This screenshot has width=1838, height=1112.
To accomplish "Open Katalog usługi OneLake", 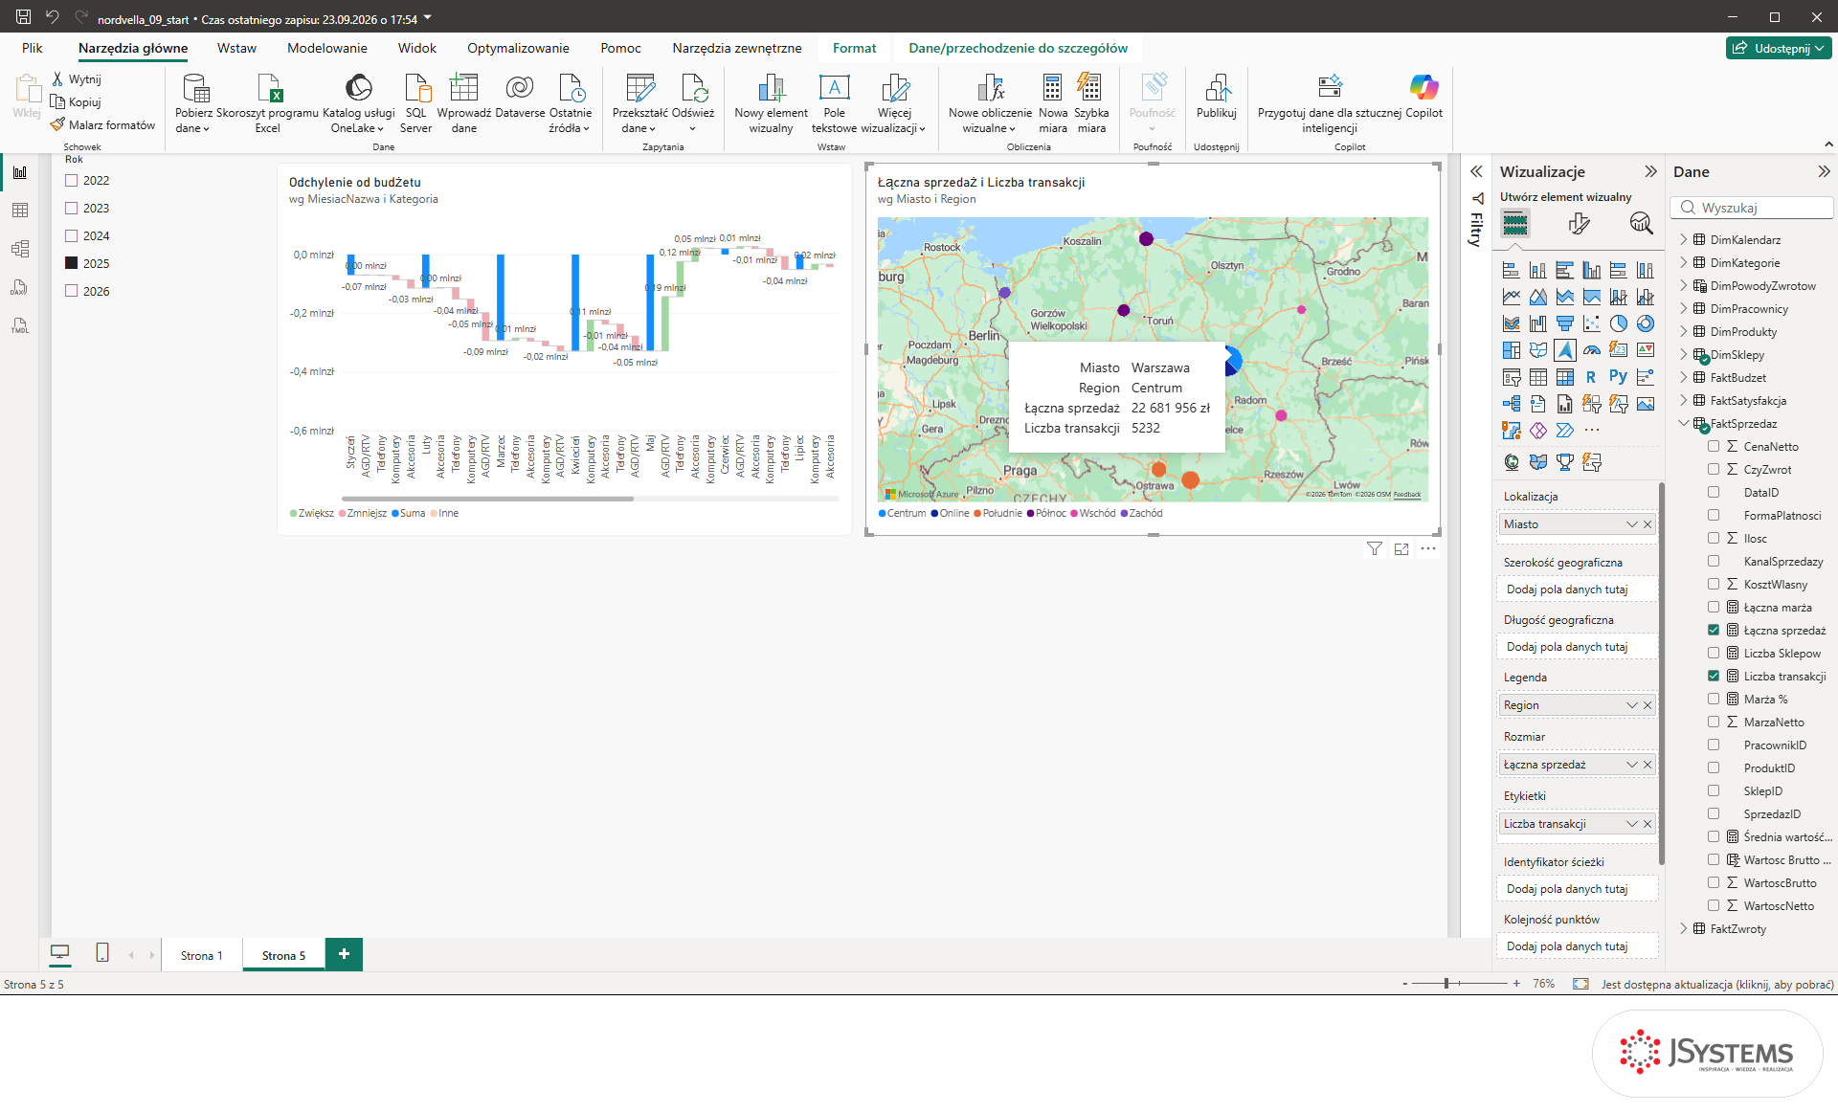I will (358, 103).
